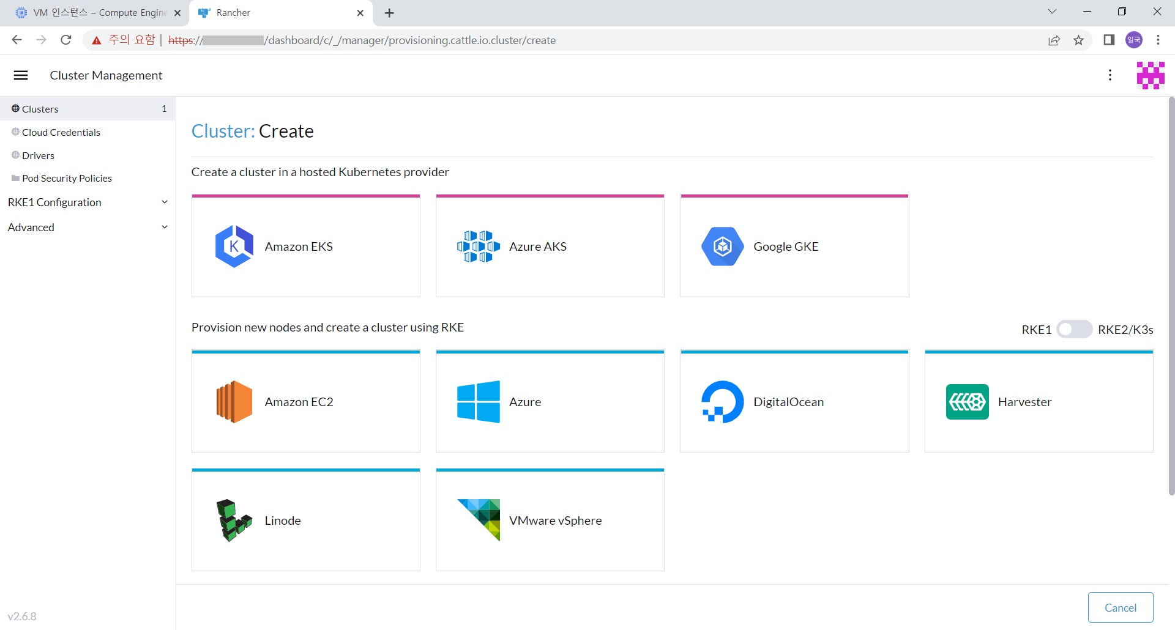Close the VM Compute Engine tab

[x=177, y=13]
